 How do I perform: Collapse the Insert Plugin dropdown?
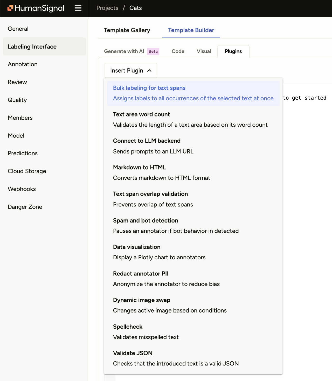(130, 70)
